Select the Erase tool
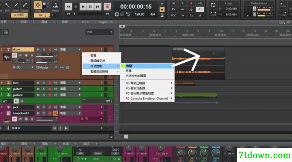 click(25, 6)
